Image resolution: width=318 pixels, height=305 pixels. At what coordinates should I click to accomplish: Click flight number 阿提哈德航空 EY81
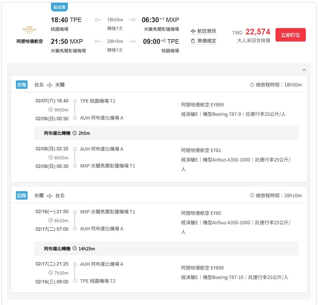(201, 150)
